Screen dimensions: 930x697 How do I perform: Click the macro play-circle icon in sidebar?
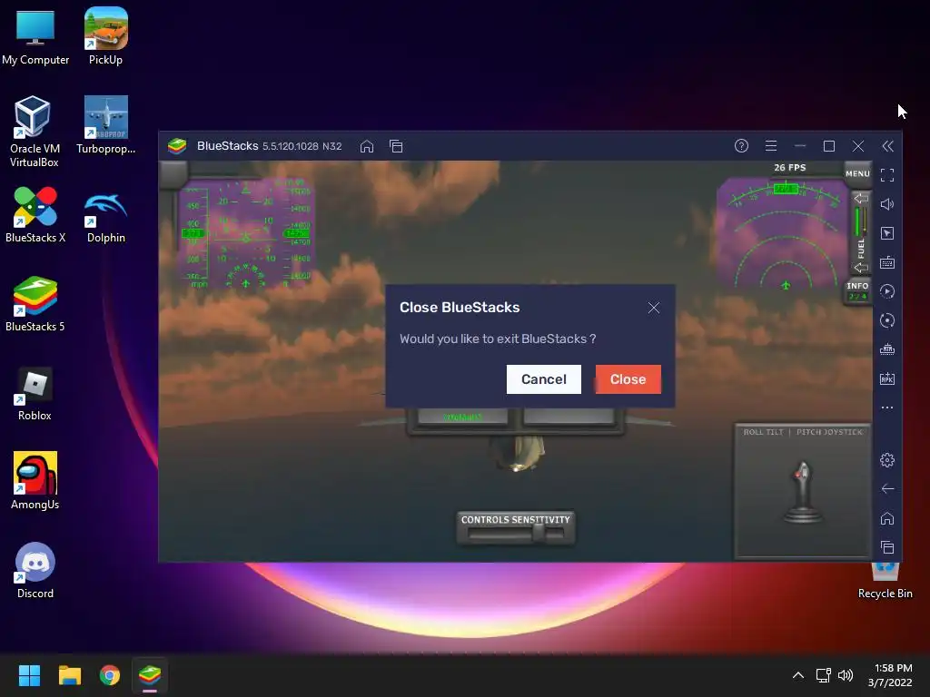(887, 291)
